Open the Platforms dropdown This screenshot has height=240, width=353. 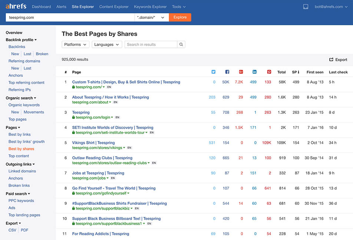pos(75,44)
